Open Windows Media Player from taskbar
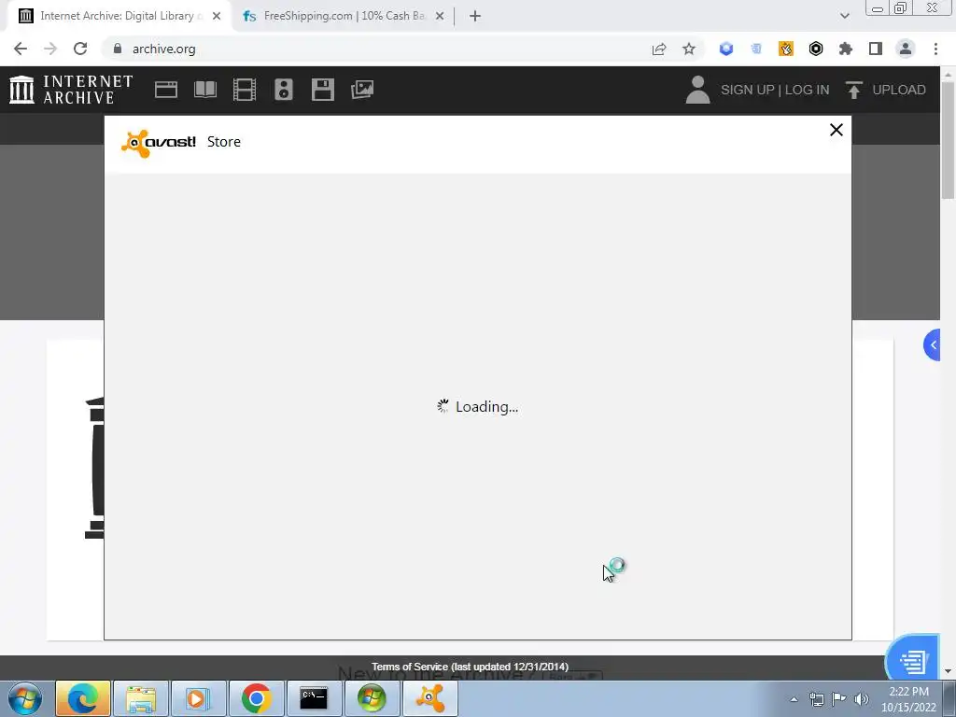 coord(199,698)
